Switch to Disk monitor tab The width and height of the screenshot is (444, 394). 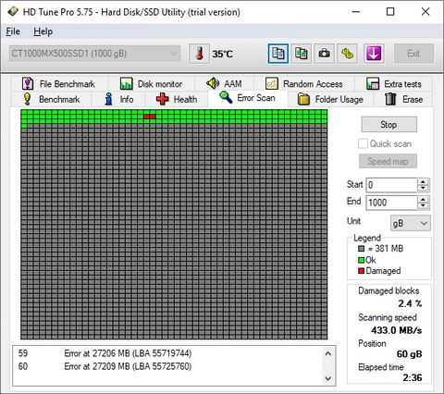(151, 84)
